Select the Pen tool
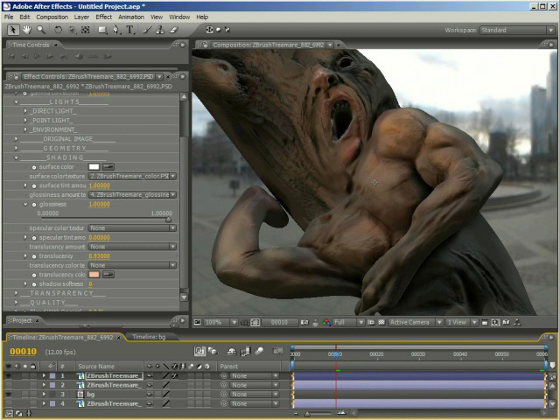This screenshot has height=420, width=560. (x=116, y=30)
